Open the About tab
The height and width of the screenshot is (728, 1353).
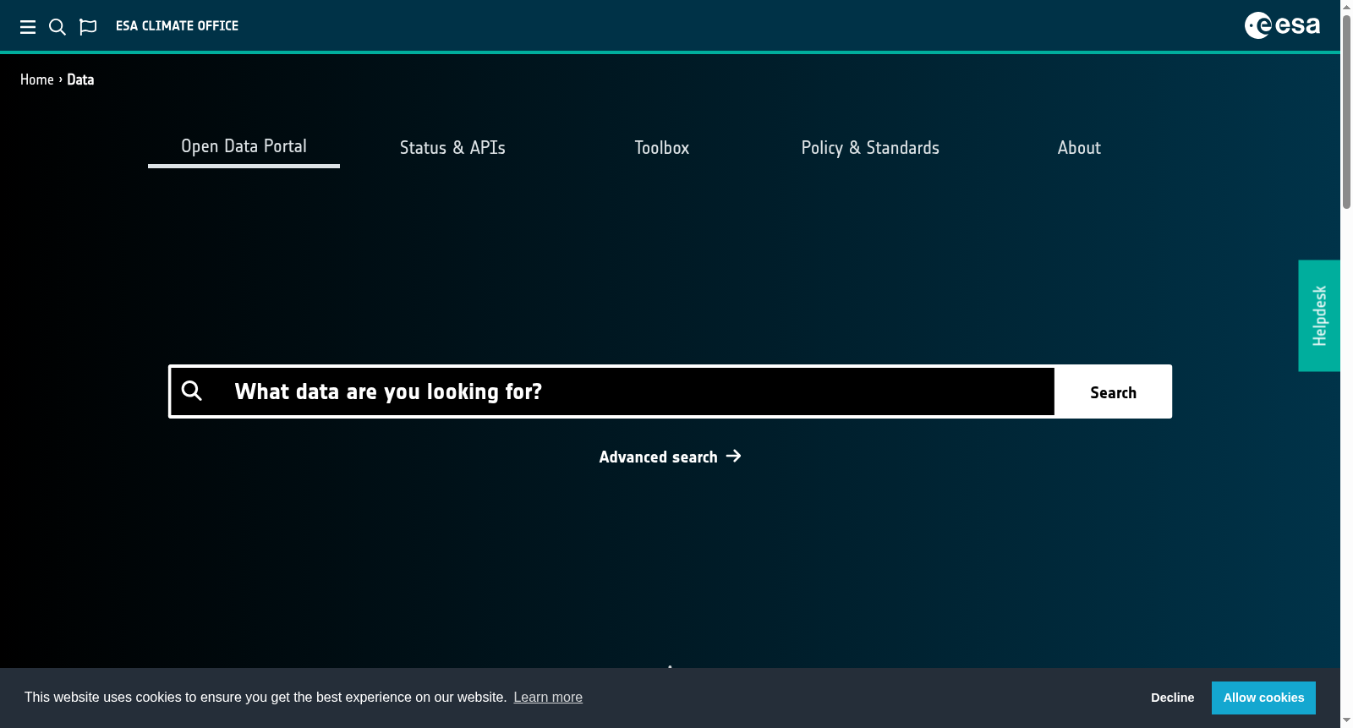tap(1079, 148)
